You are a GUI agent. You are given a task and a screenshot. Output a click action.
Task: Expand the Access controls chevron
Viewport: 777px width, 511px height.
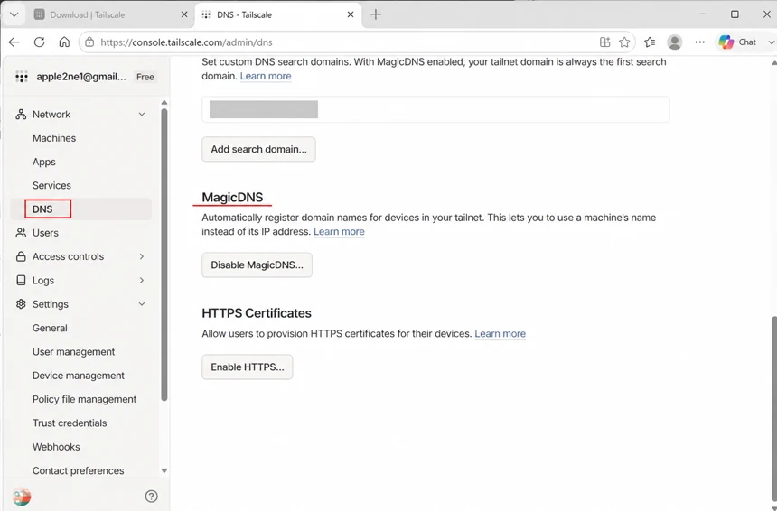[142, 256]
